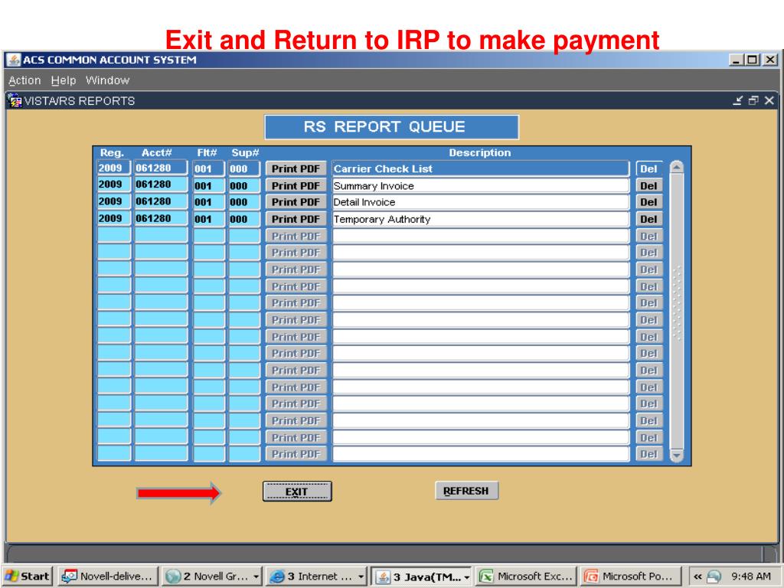Switch to Microsoft Excel taskbar item
This screenshot has height=588, width=784.
coord(526,576)
